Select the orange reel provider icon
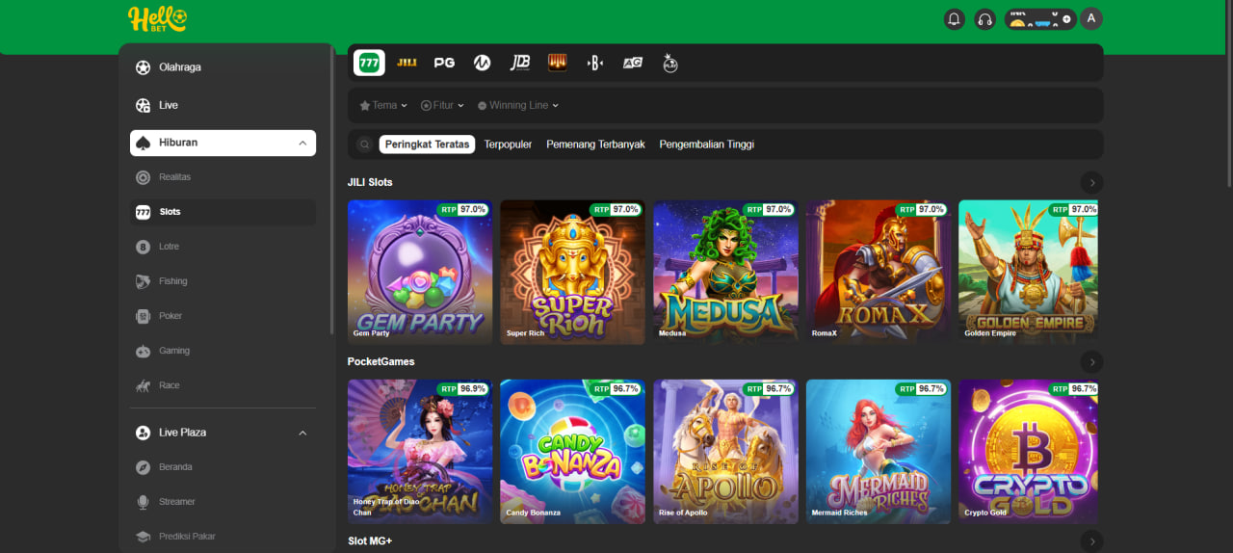This screenshot has height=553, width=1233. tap(558, 63)
